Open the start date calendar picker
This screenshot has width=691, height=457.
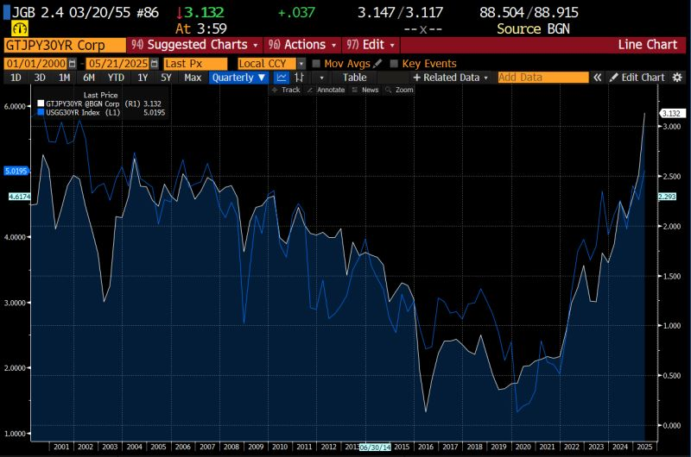click(x=73, y=64)
